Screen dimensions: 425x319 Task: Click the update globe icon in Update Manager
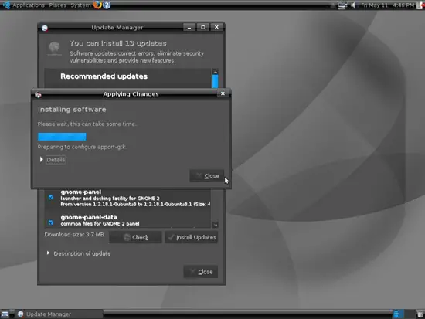tap(55, 48)
